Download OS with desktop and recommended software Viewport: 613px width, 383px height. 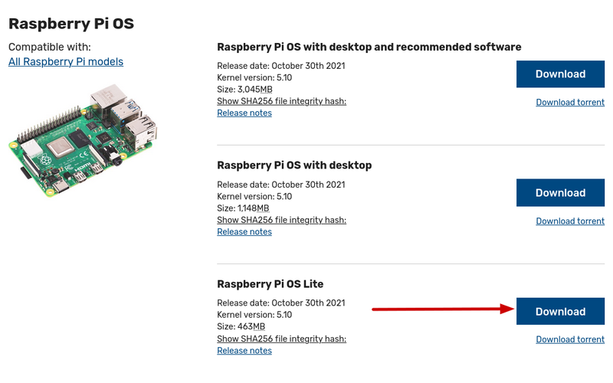tap(560, 74)
